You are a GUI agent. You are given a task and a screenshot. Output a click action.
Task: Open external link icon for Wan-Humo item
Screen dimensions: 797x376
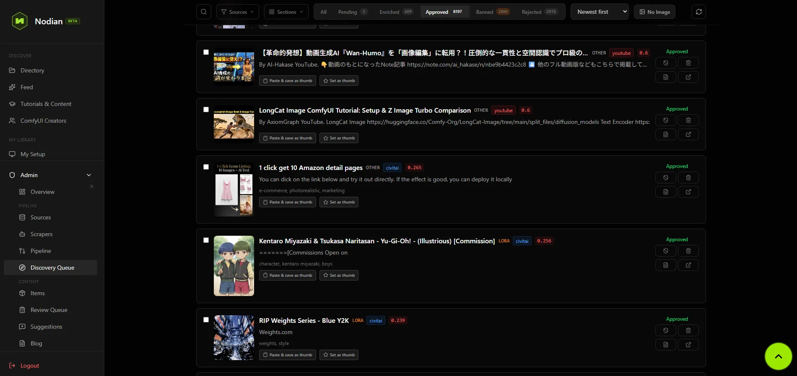tap(688, 77)
